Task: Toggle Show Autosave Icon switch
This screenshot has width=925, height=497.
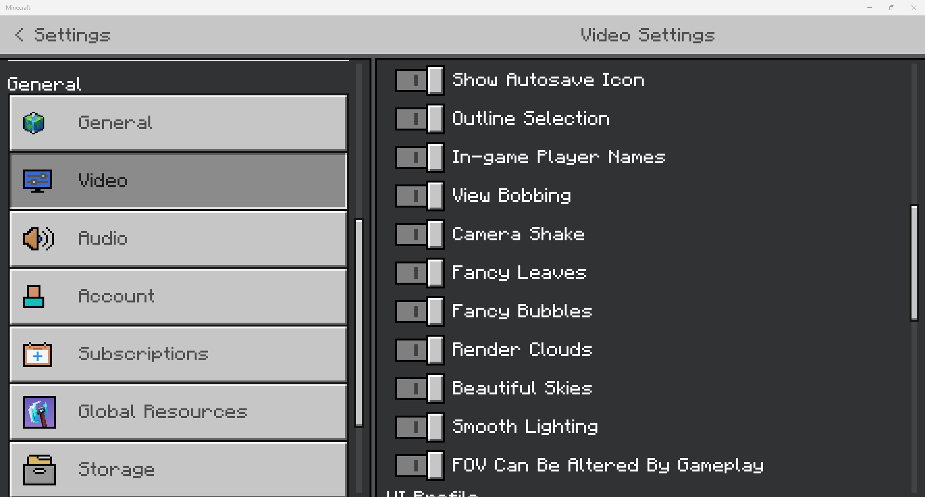Action: coord(420,80)
